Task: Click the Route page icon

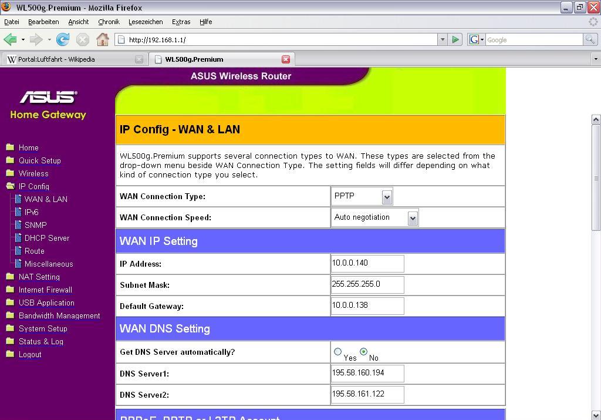Action: pyautogui.click(x=18, y=251)
